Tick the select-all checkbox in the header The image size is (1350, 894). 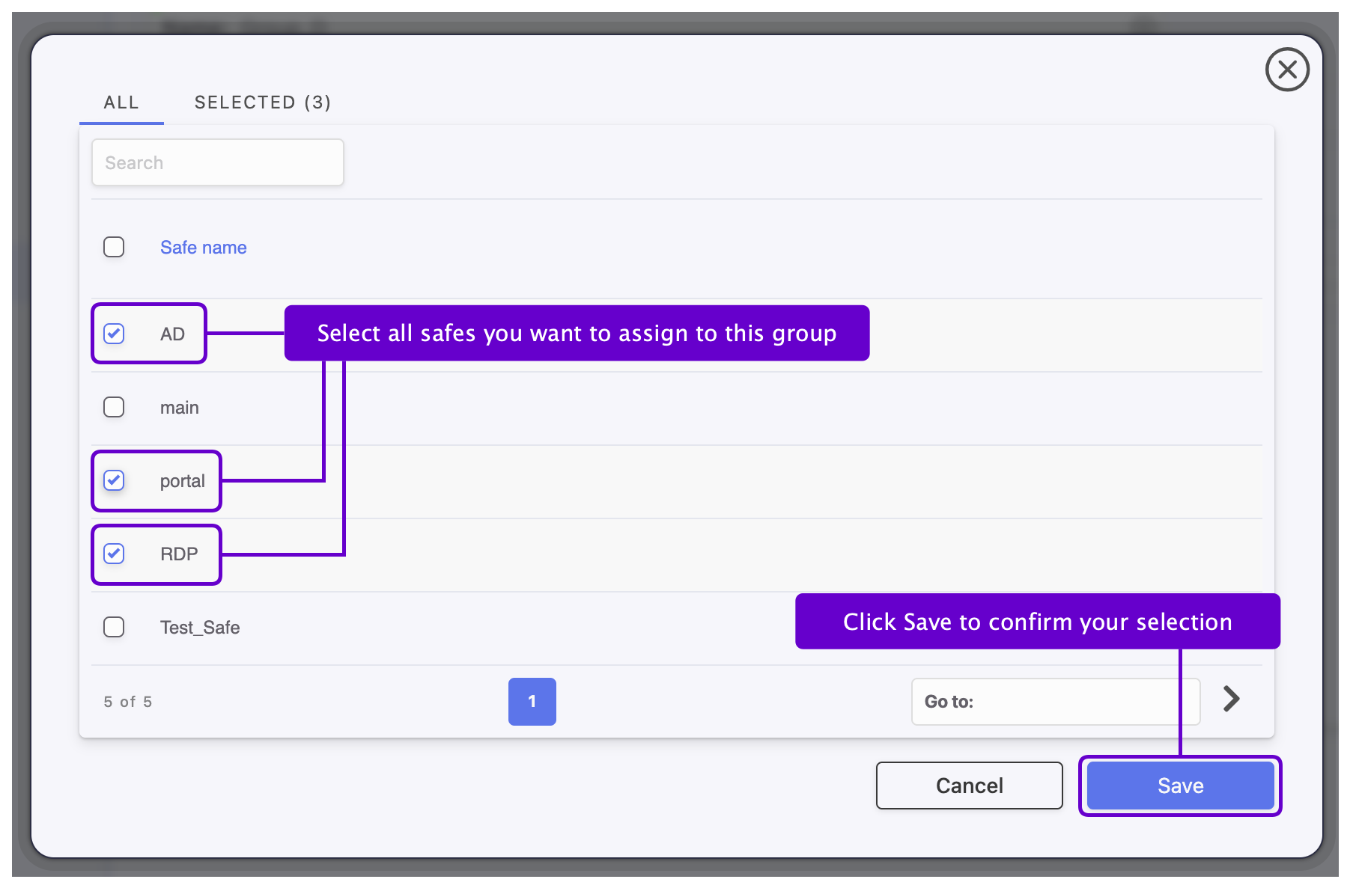pyautogui.click(x=114, y=247)
